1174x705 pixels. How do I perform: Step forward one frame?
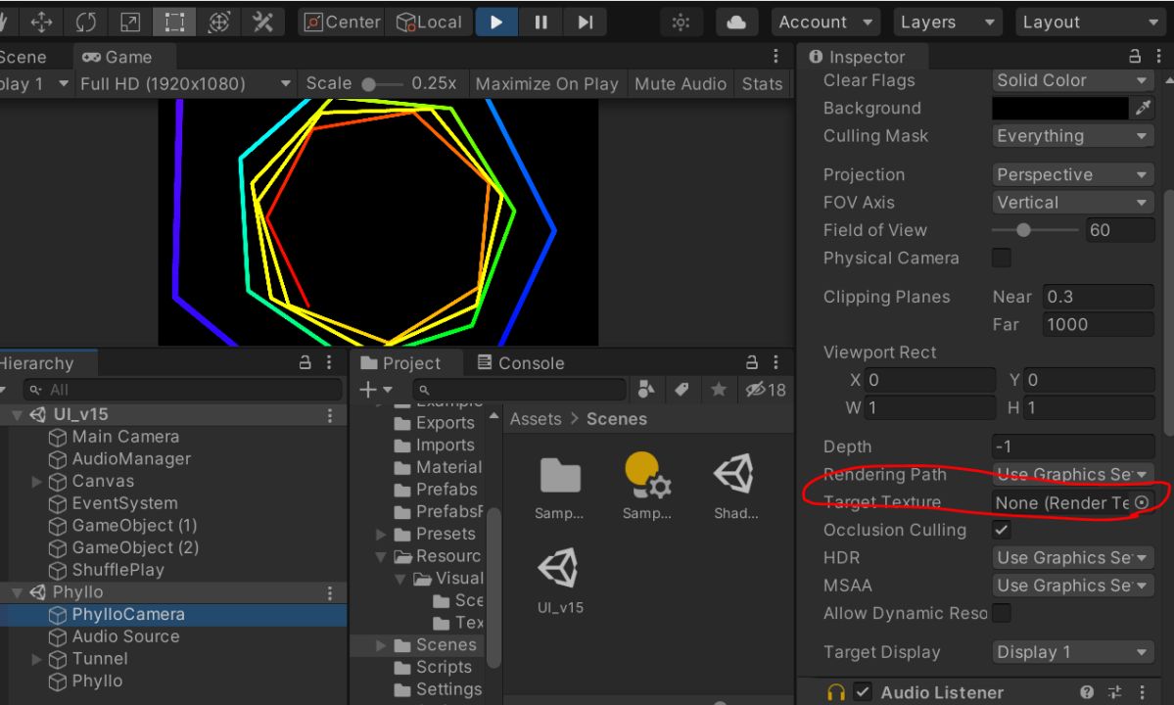[x=585, y=23]
